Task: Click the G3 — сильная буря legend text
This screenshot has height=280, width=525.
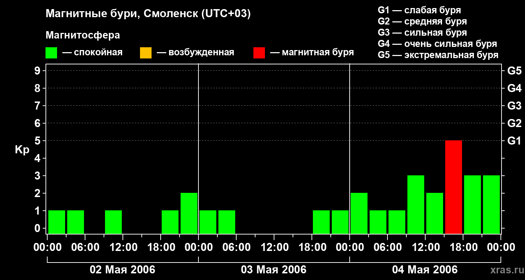Action: (422, 33)
